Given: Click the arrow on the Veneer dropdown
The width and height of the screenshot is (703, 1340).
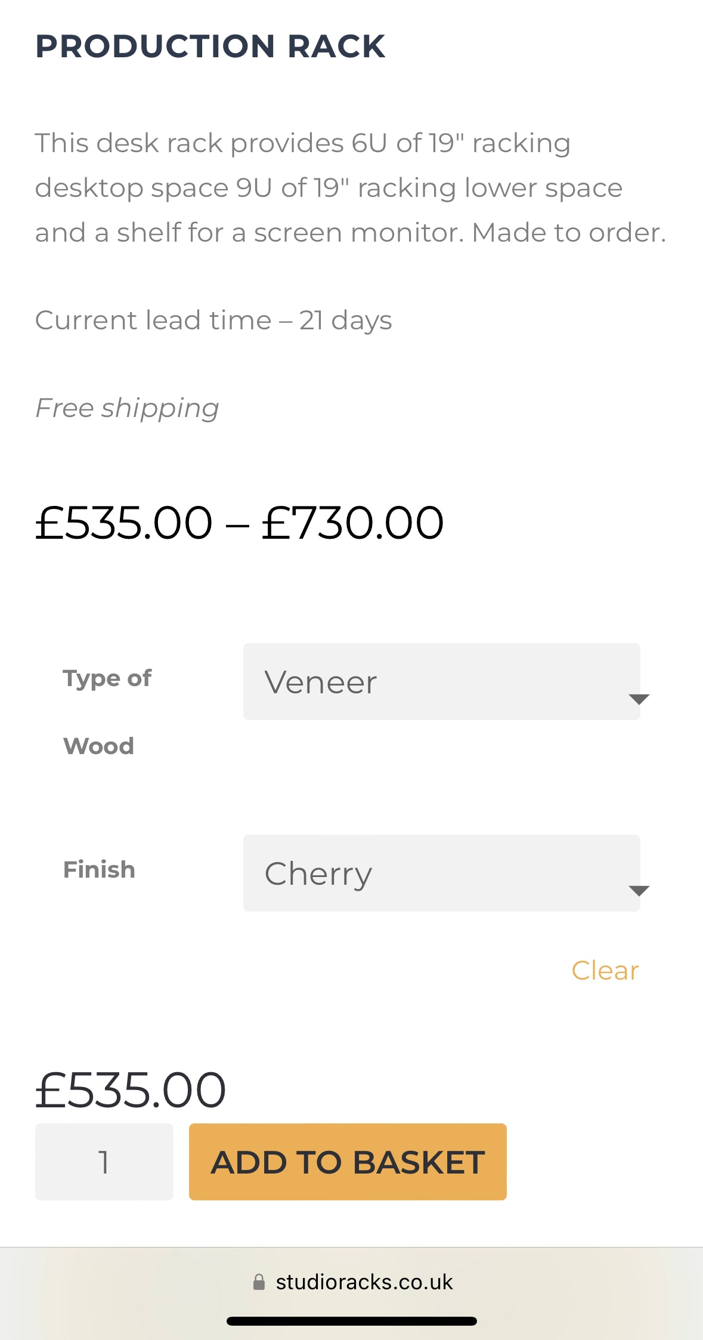Looking at the screenshot, I should coord(639,699).
